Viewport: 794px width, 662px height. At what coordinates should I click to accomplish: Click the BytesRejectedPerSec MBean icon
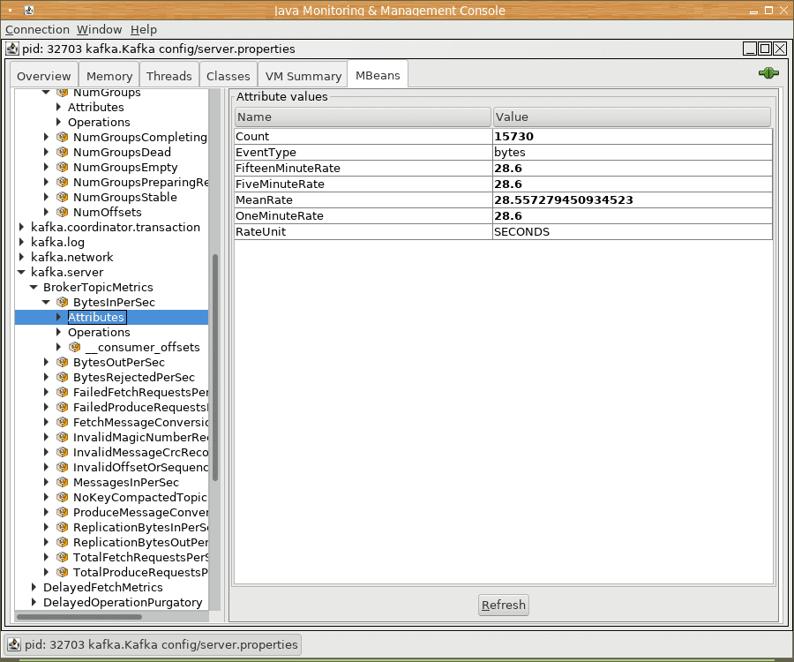pyautogui.click(x=63, y=378)
